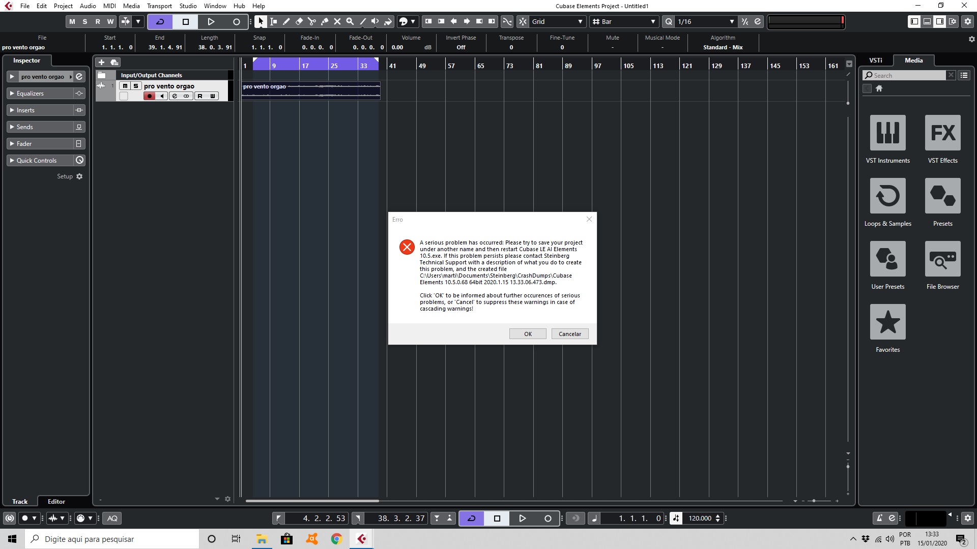Open Grid type Bar dropdown
This screenshot has height=549, width=977.
(x=624, y=21)
